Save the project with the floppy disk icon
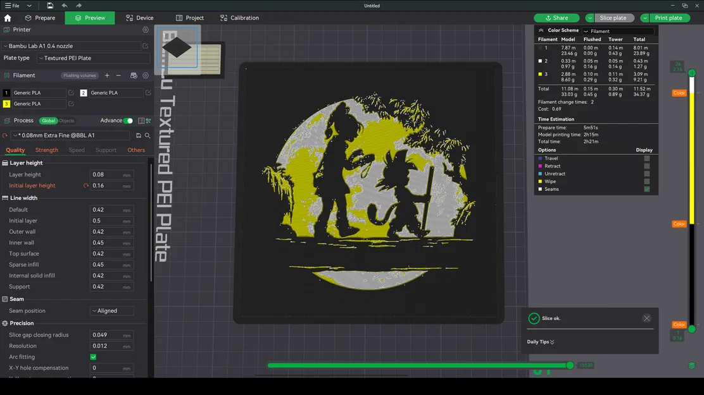The image size is (704, 395). coord(50,6)
